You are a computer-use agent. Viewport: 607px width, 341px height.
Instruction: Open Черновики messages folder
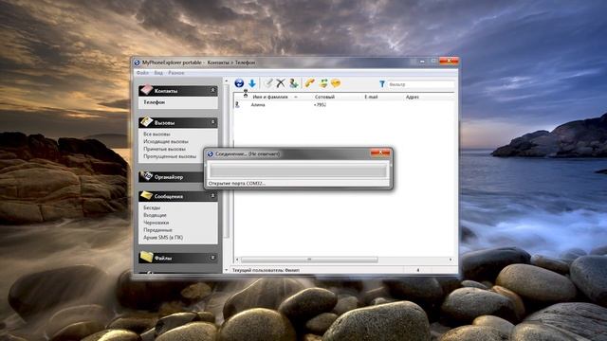(156, 223)
